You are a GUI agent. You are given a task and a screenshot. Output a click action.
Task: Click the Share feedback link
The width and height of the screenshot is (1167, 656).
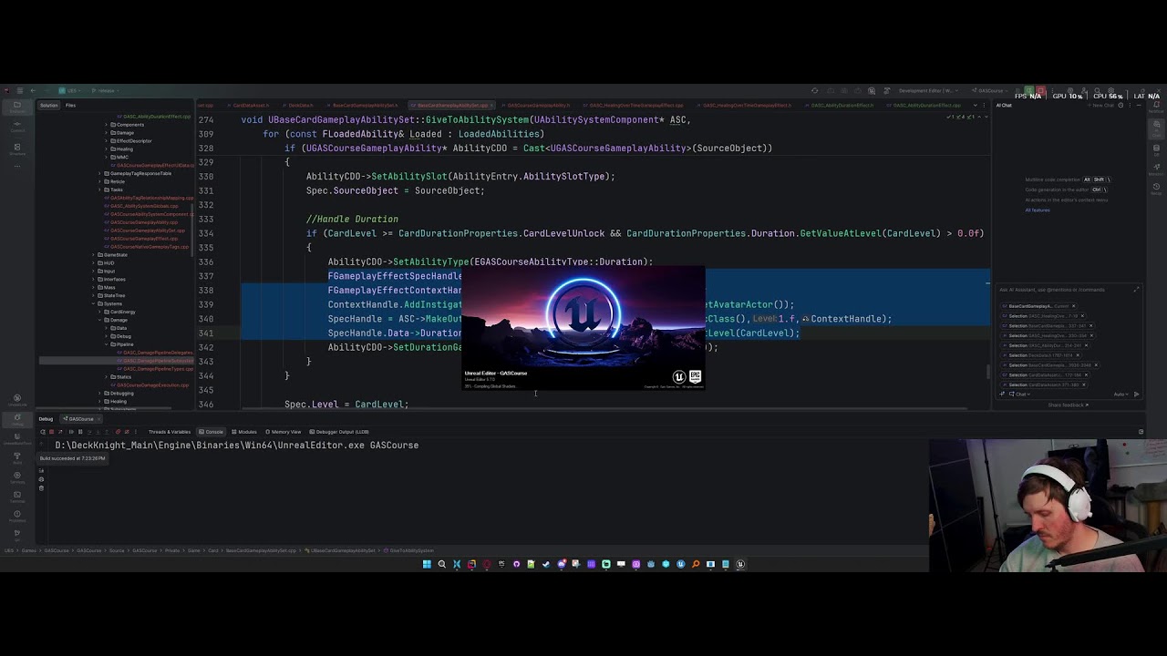[x=1069, y=405]
